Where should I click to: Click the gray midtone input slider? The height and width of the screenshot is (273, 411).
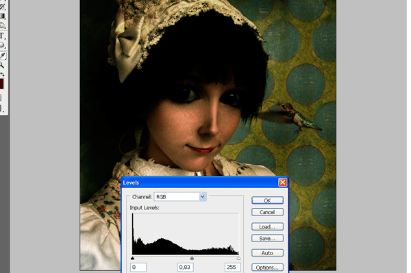pos(192,259)
